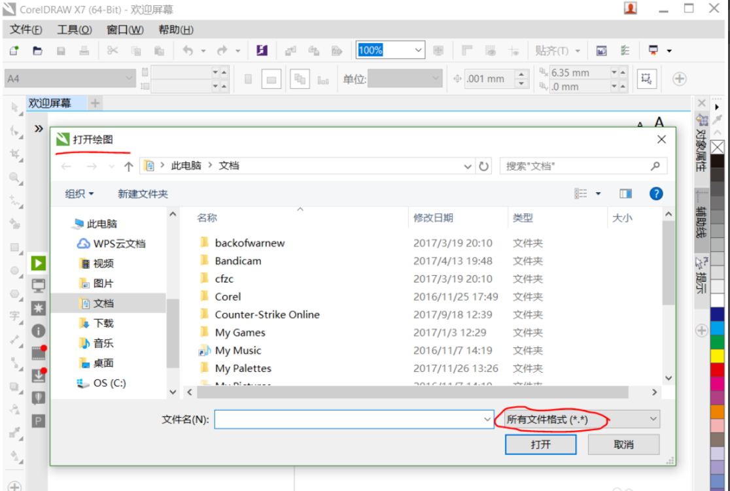Click the green Get Started play icon
The width and height of the screenshot is (730, 491).
(x=39, y=263)
